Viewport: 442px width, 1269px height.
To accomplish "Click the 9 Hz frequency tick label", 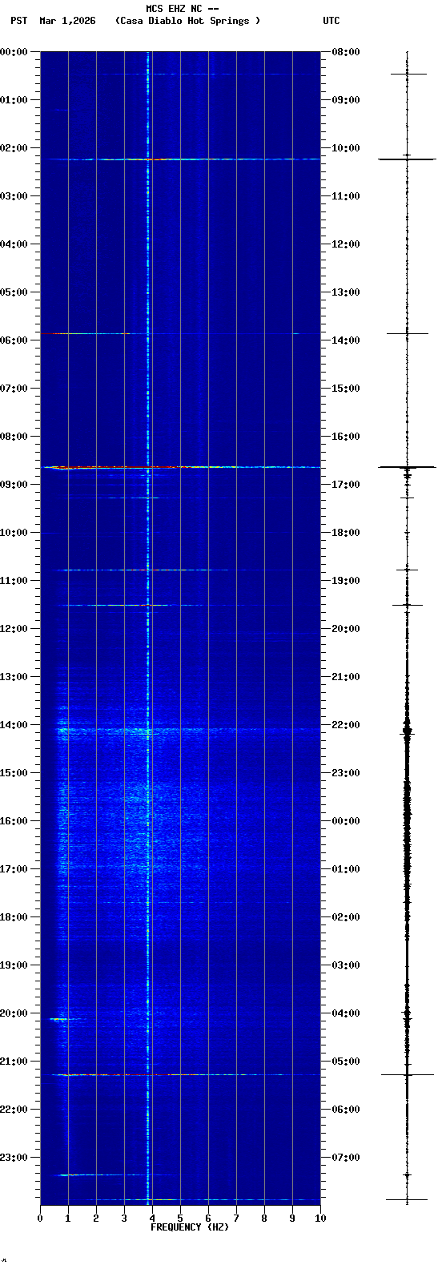I will pyautogui.click(x=292, y=1219).
